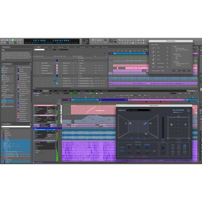Open the Track Selector panel header menu
The image size is (202, 202).
(31, 124)
